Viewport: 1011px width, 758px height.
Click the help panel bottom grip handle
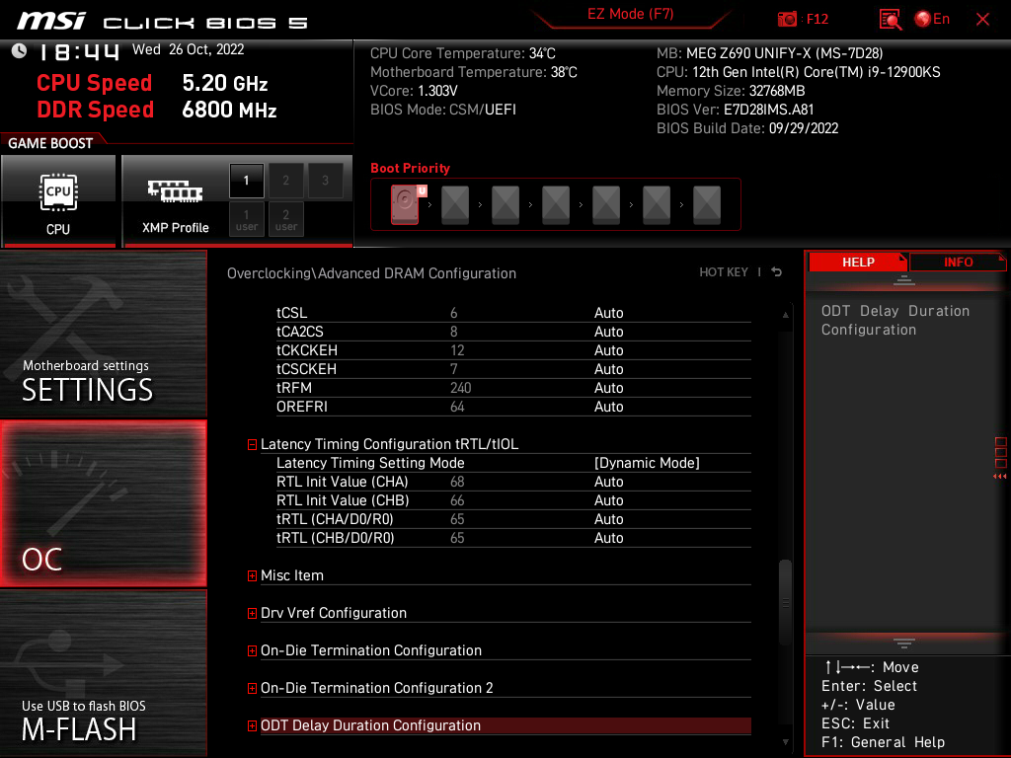(x=904, y=643)
